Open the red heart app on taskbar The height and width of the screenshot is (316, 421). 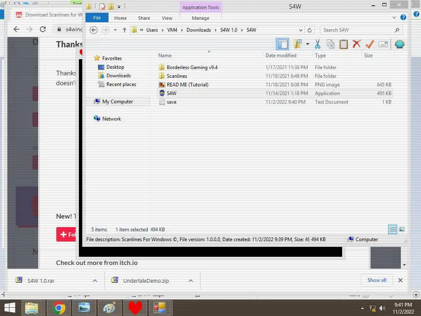point(135,308)
